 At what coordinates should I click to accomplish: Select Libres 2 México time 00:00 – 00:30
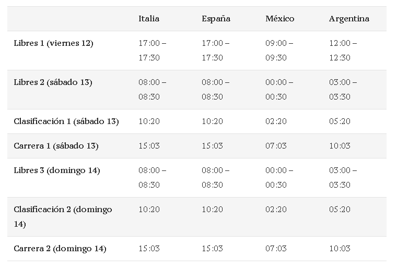coord(279,90)
